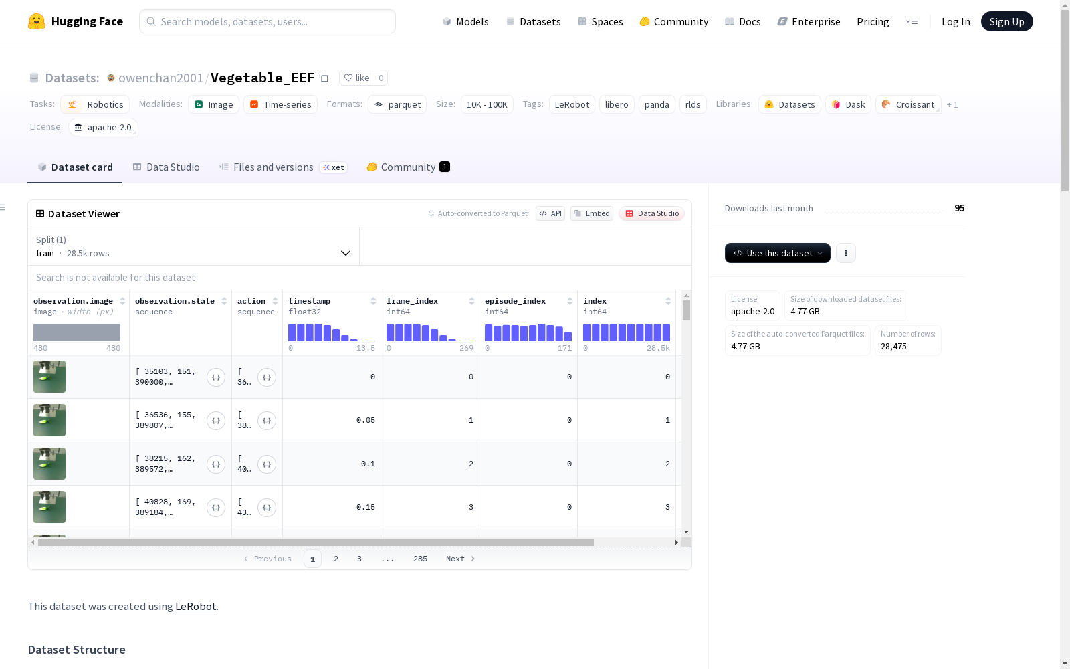
Task: Open more options next to Use this dataset
Action: click(x=846, y=253)
